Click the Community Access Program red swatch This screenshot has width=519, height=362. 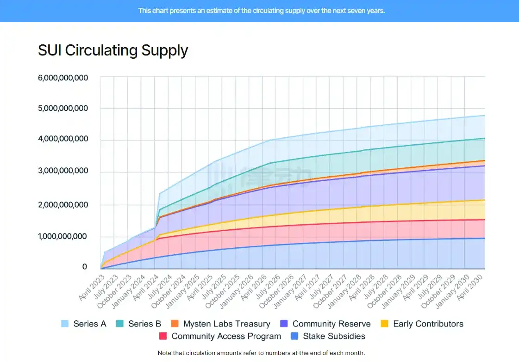[163, 337]
